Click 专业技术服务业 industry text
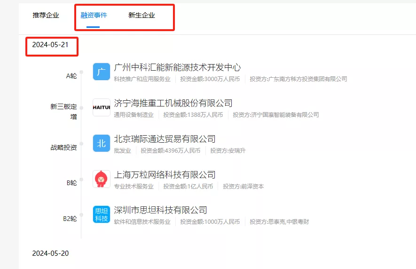The width and height of the screenshot is (416, 269). pyautogui.click(x=133, y=187)
